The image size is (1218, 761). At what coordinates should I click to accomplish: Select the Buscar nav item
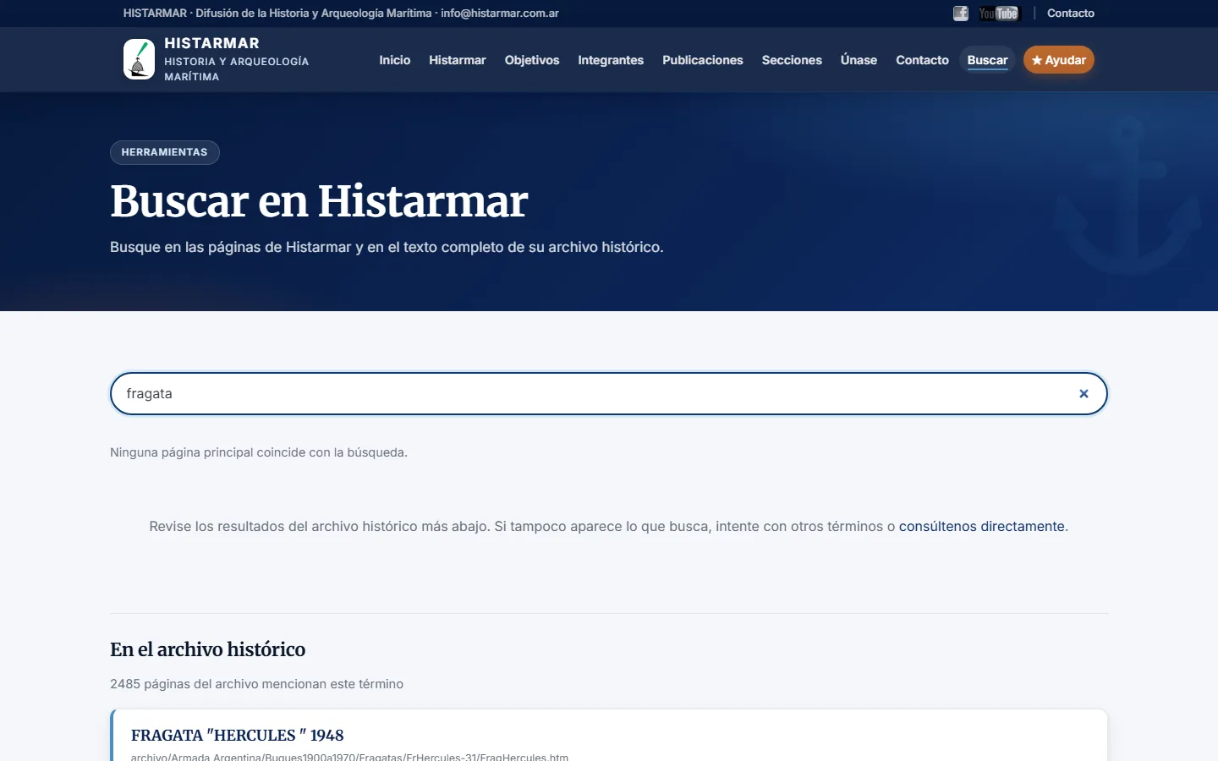point(988,60)
